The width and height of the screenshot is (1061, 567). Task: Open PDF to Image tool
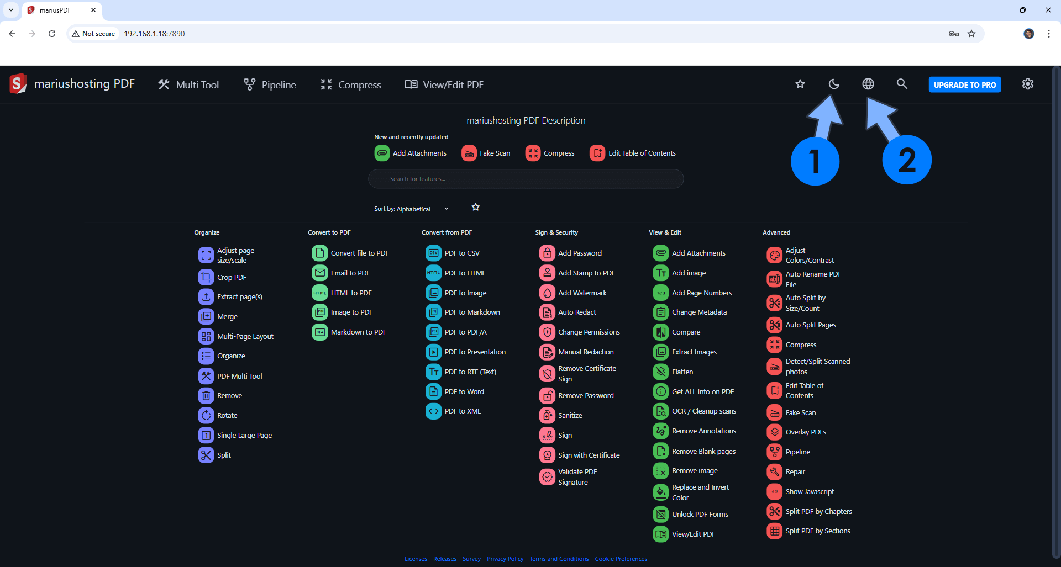click(x=456, y=293)
